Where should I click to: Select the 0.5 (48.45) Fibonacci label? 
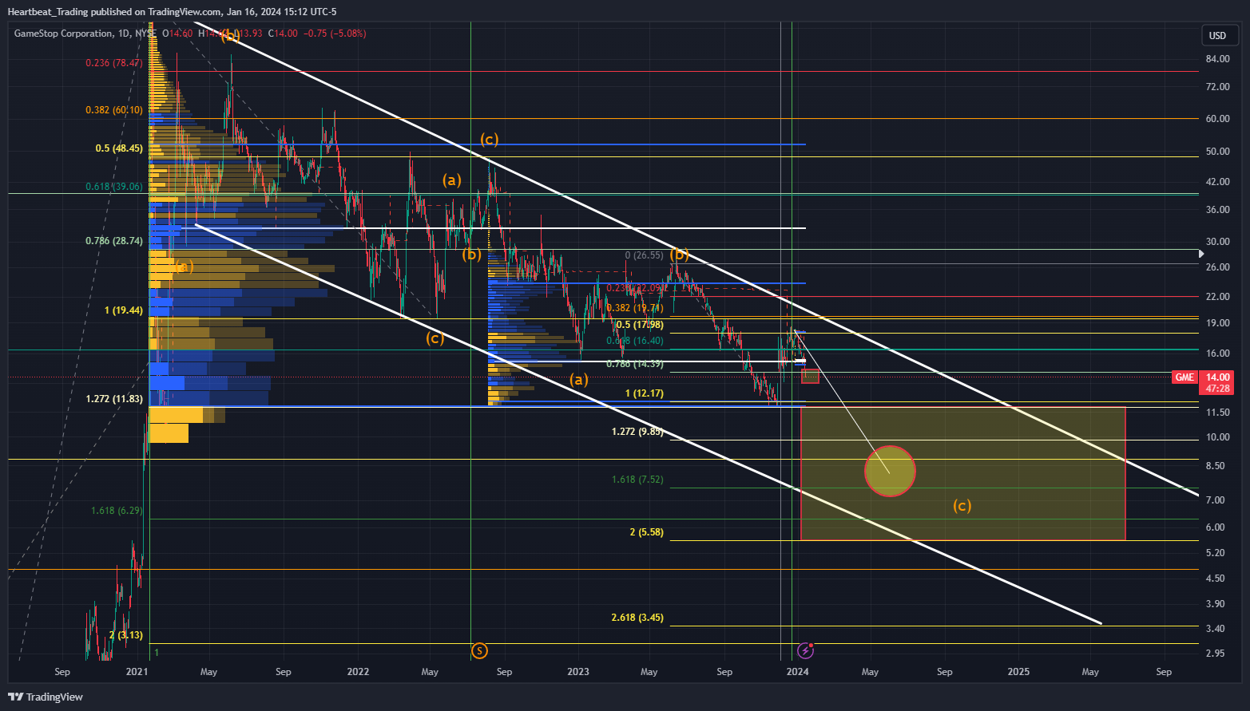click(x=119, y=148)
